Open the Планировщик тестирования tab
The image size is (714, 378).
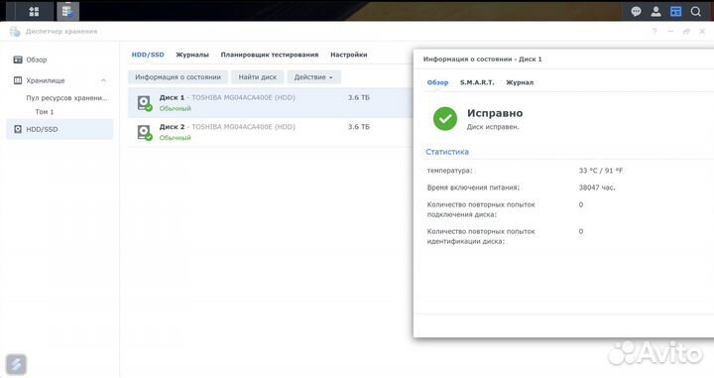[x=270, y=55]
